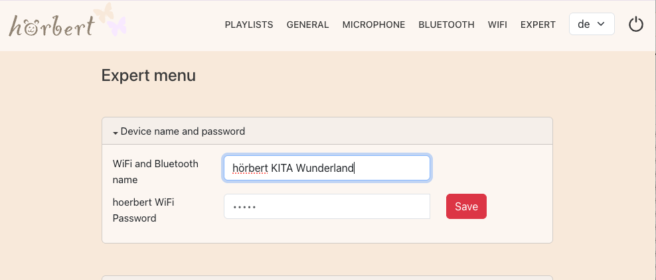
Task: Collapse the Device name and password panel
Action: tap(183, 131)
